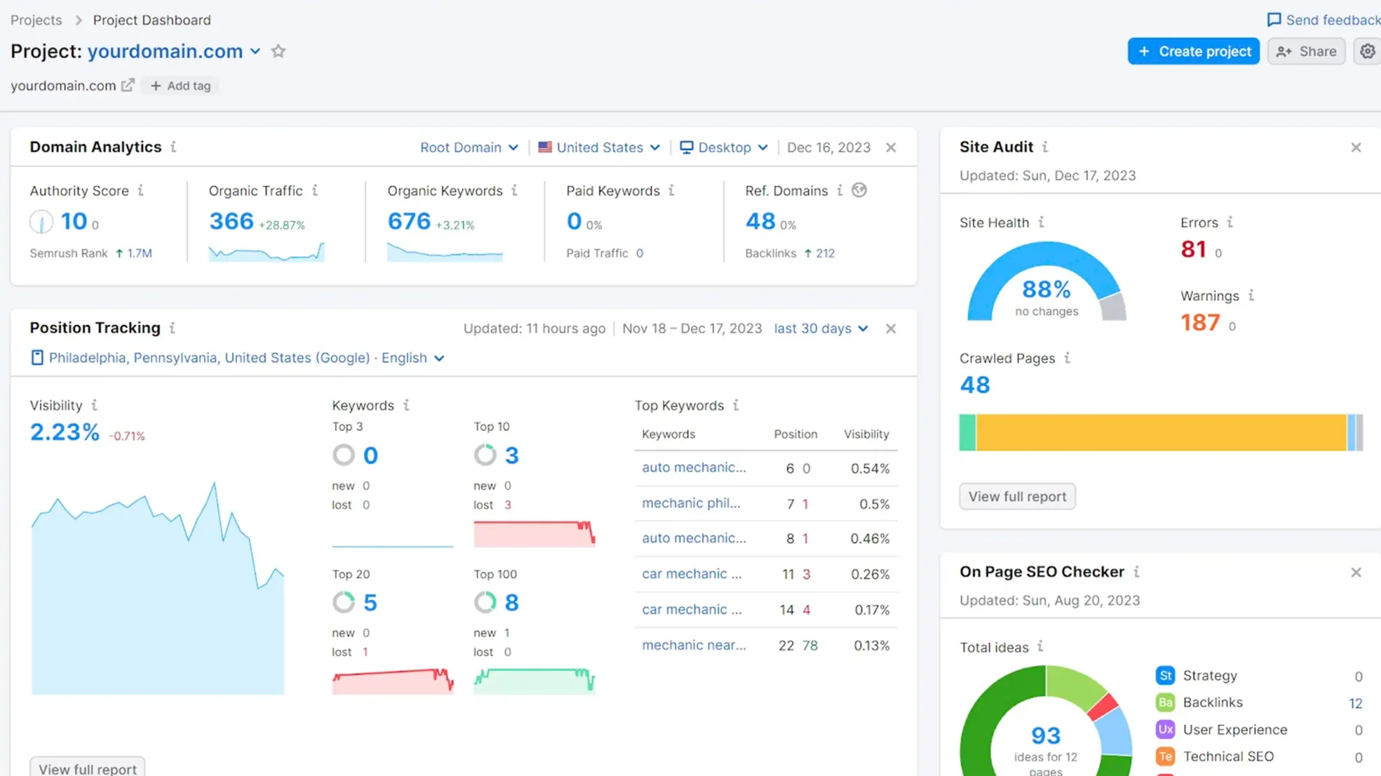Click the User Experience 'Ux' category icon

click(x=1166, y=729)
